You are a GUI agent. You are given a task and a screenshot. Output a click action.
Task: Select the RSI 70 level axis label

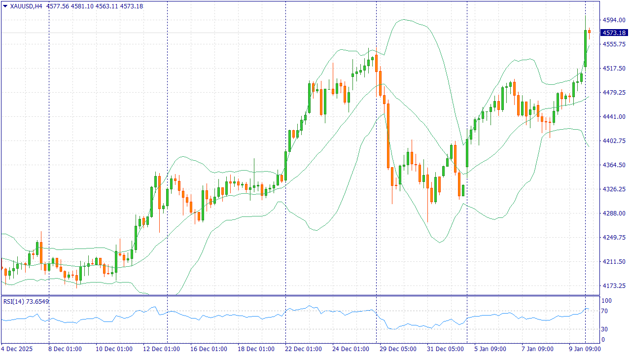coord(606,311)
